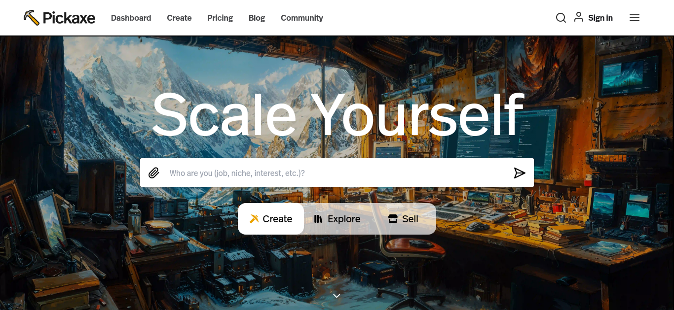Switch to the Sell tab
This screenshot has height=310, width=674.
point(403,219)
